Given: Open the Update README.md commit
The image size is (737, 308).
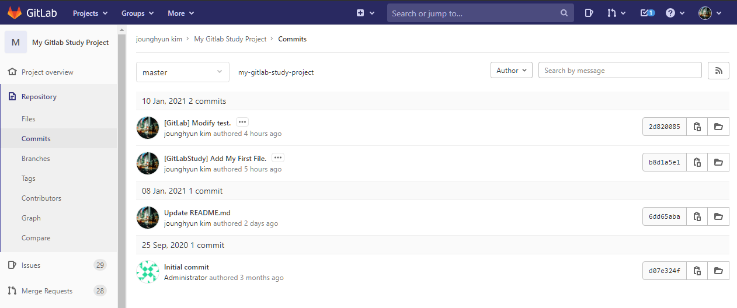Looking at the screenshot, I should click(x=197, y=213).
